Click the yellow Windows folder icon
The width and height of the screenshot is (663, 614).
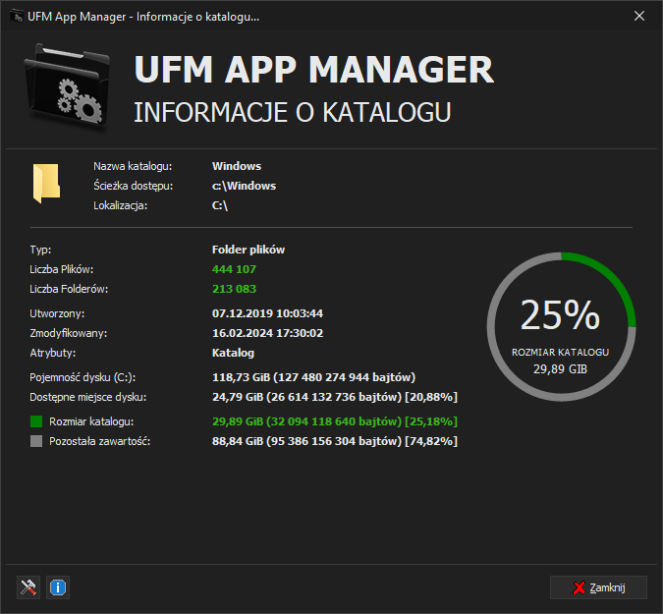pos(46,184)
